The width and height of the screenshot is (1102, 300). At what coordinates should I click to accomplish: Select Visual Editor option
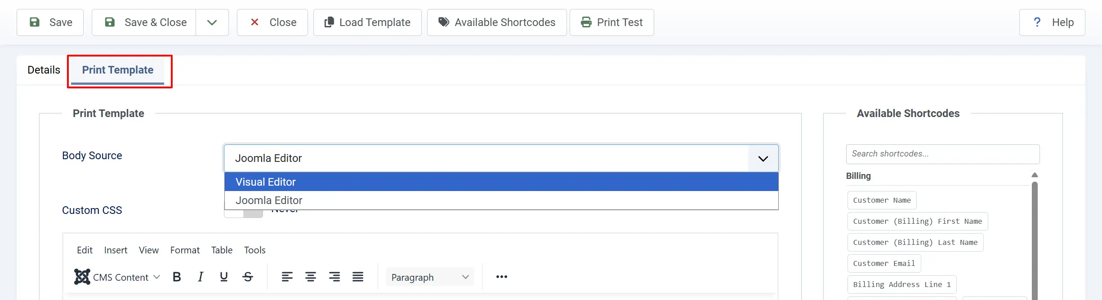[x=501, y=182]
